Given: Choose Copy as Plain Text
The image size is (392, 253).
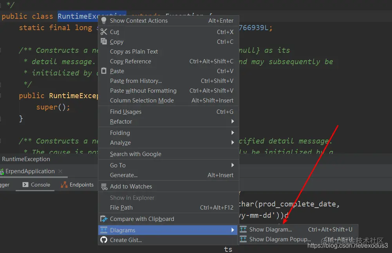Looking at the screenshot, I should pos(169,52).
